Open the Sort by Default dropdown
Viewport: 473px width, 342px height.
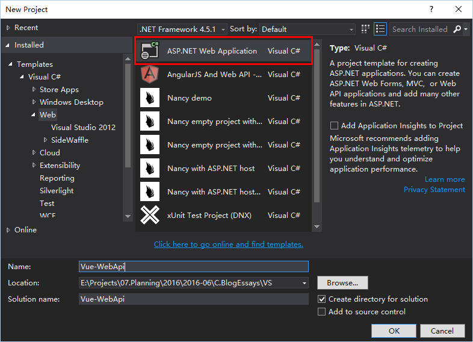pyautogui.click(x=308, y=30)
